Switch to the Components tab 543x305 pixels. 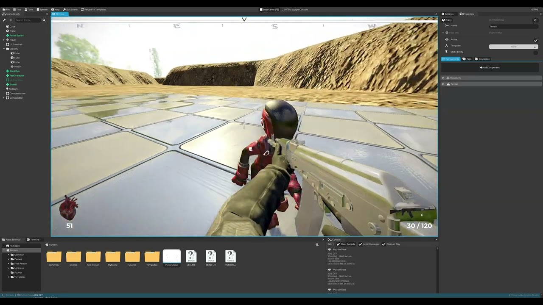[x=451, y=59]
